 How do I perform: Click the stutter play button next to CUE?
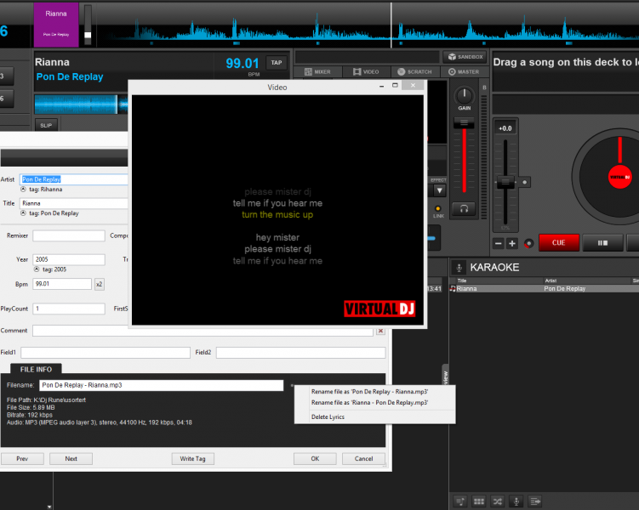click(603, 243)
